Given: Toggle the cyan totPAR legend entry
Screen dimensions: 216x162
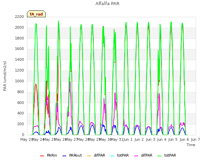Looking at the screenshot, I should pos(119,155).
